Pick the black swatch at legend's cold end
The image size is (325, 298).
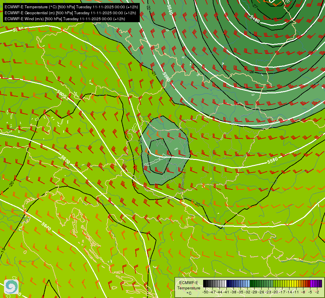[x=204, y=283]
